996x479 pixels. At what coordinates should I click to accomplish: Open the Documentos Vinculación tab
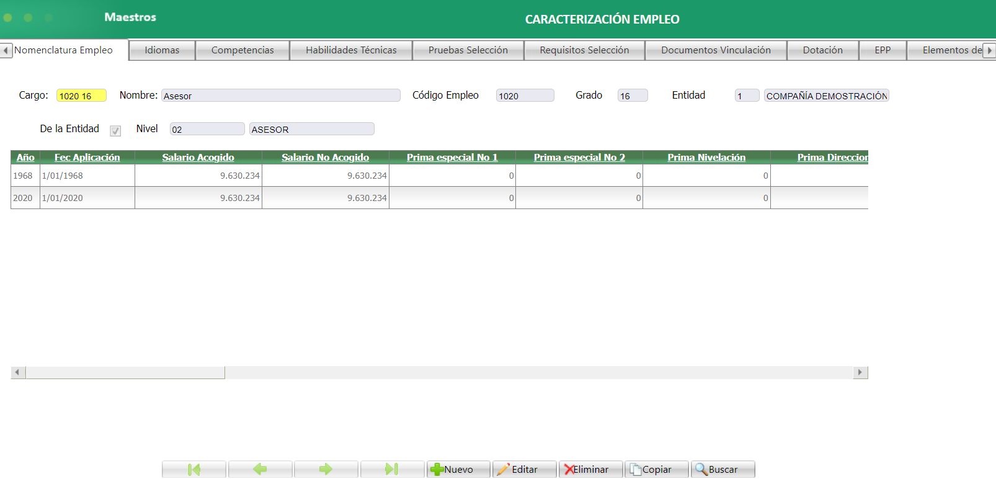(x=716, y=50)
